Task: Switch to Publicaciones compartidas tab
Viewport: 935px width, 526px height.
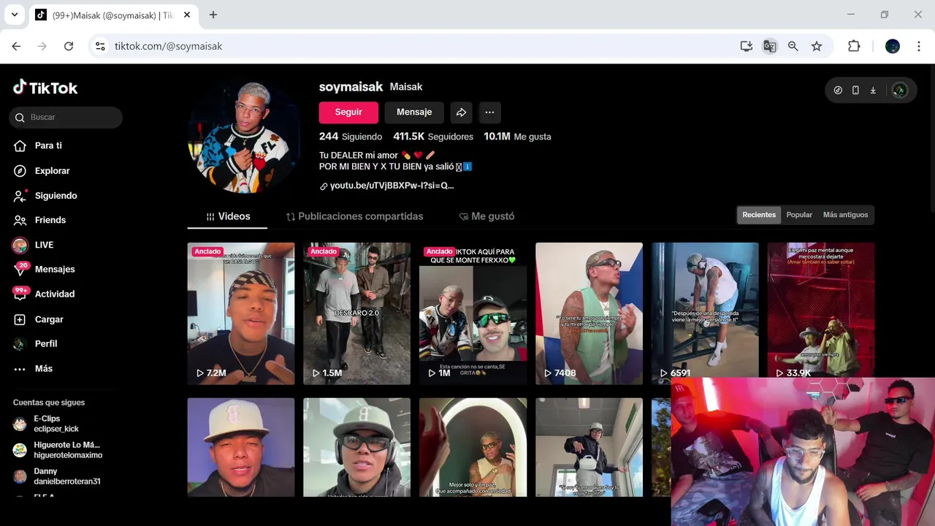Action: 354,216
